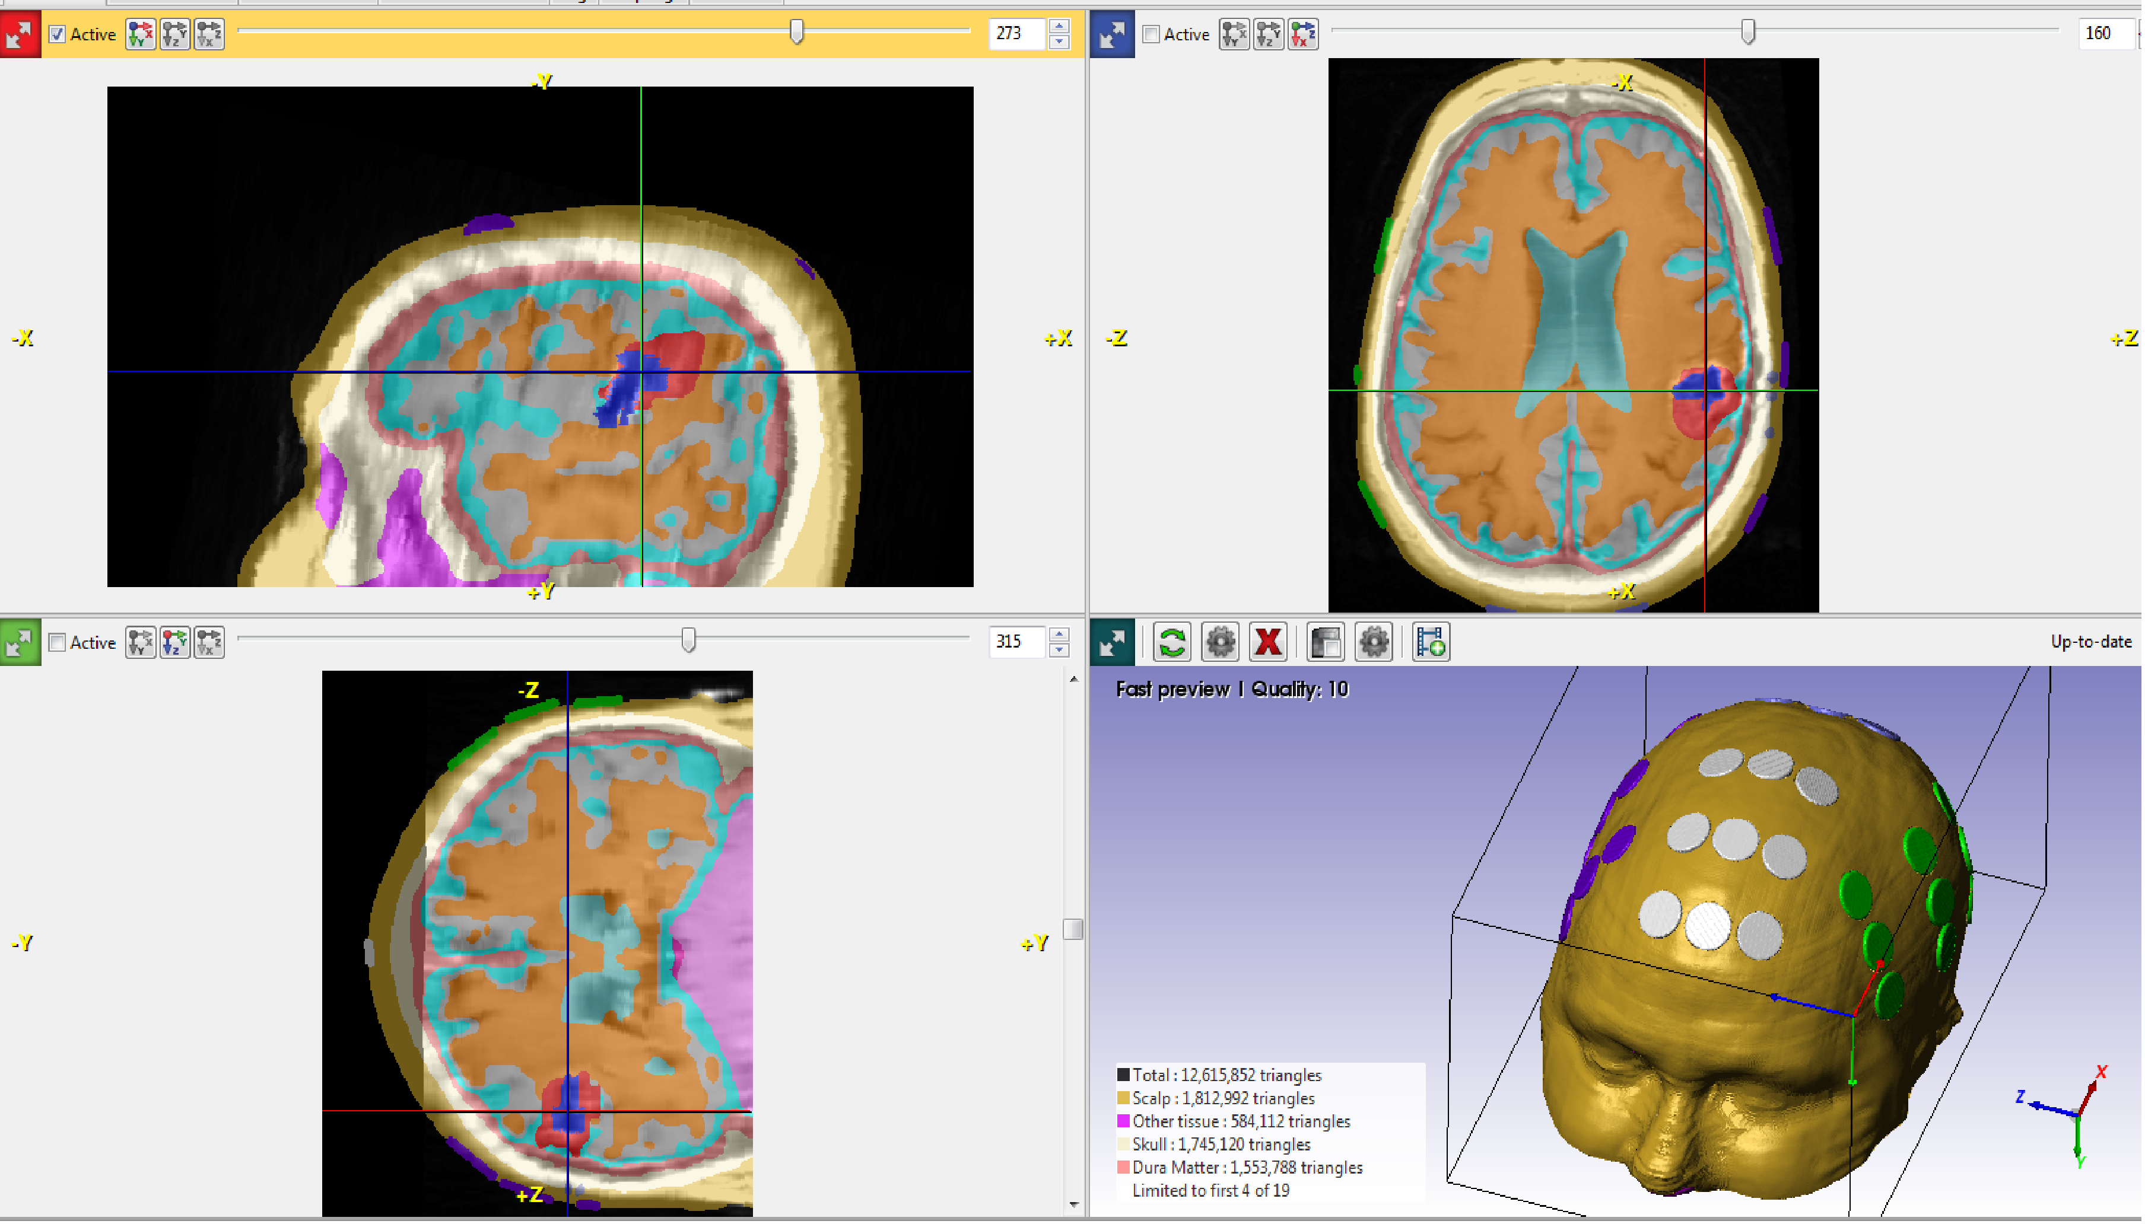This screenshot has height=1224, width=2145.
Task: Select the colored axes orientation icon in coronal toolbar
Action: coord(174,642)
